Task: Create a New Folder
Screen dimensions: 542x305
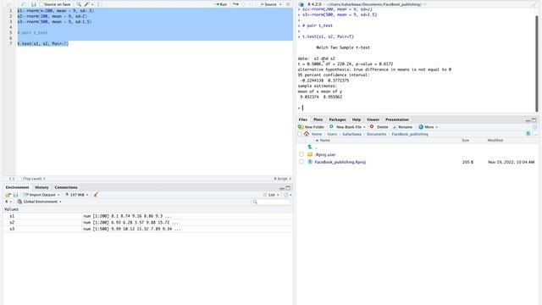Action: [x=311, y=127]
